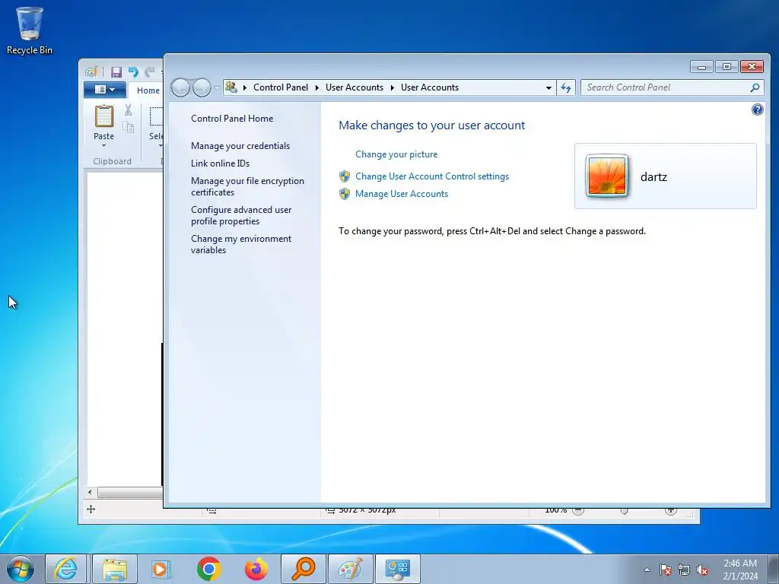Click the User Accounts icon in address bar
The width and height of the screenshot is (779, 584).
[x=231, y=87]
